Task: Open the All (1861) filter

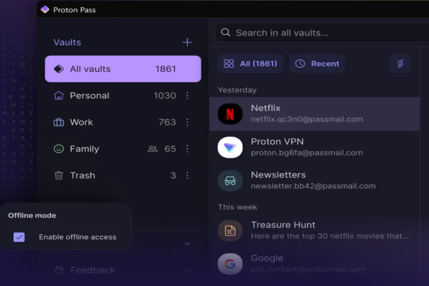Action: [x=250, y=63]
